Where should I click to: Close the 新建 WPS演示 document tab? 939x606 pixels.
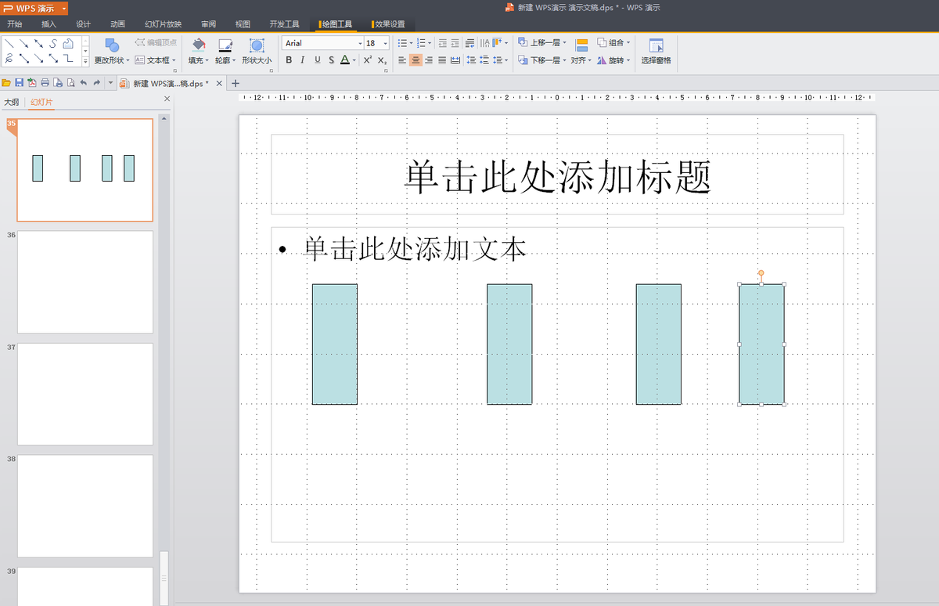click(x=219, y=83)
